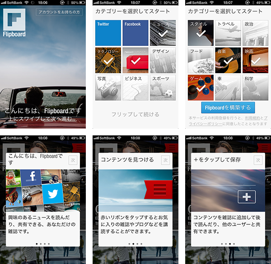Image resolution: width=271 pixels, height=264 pixels.
Task: Uncheck the 映画 theater tile
Action: [x=256, y=60]
